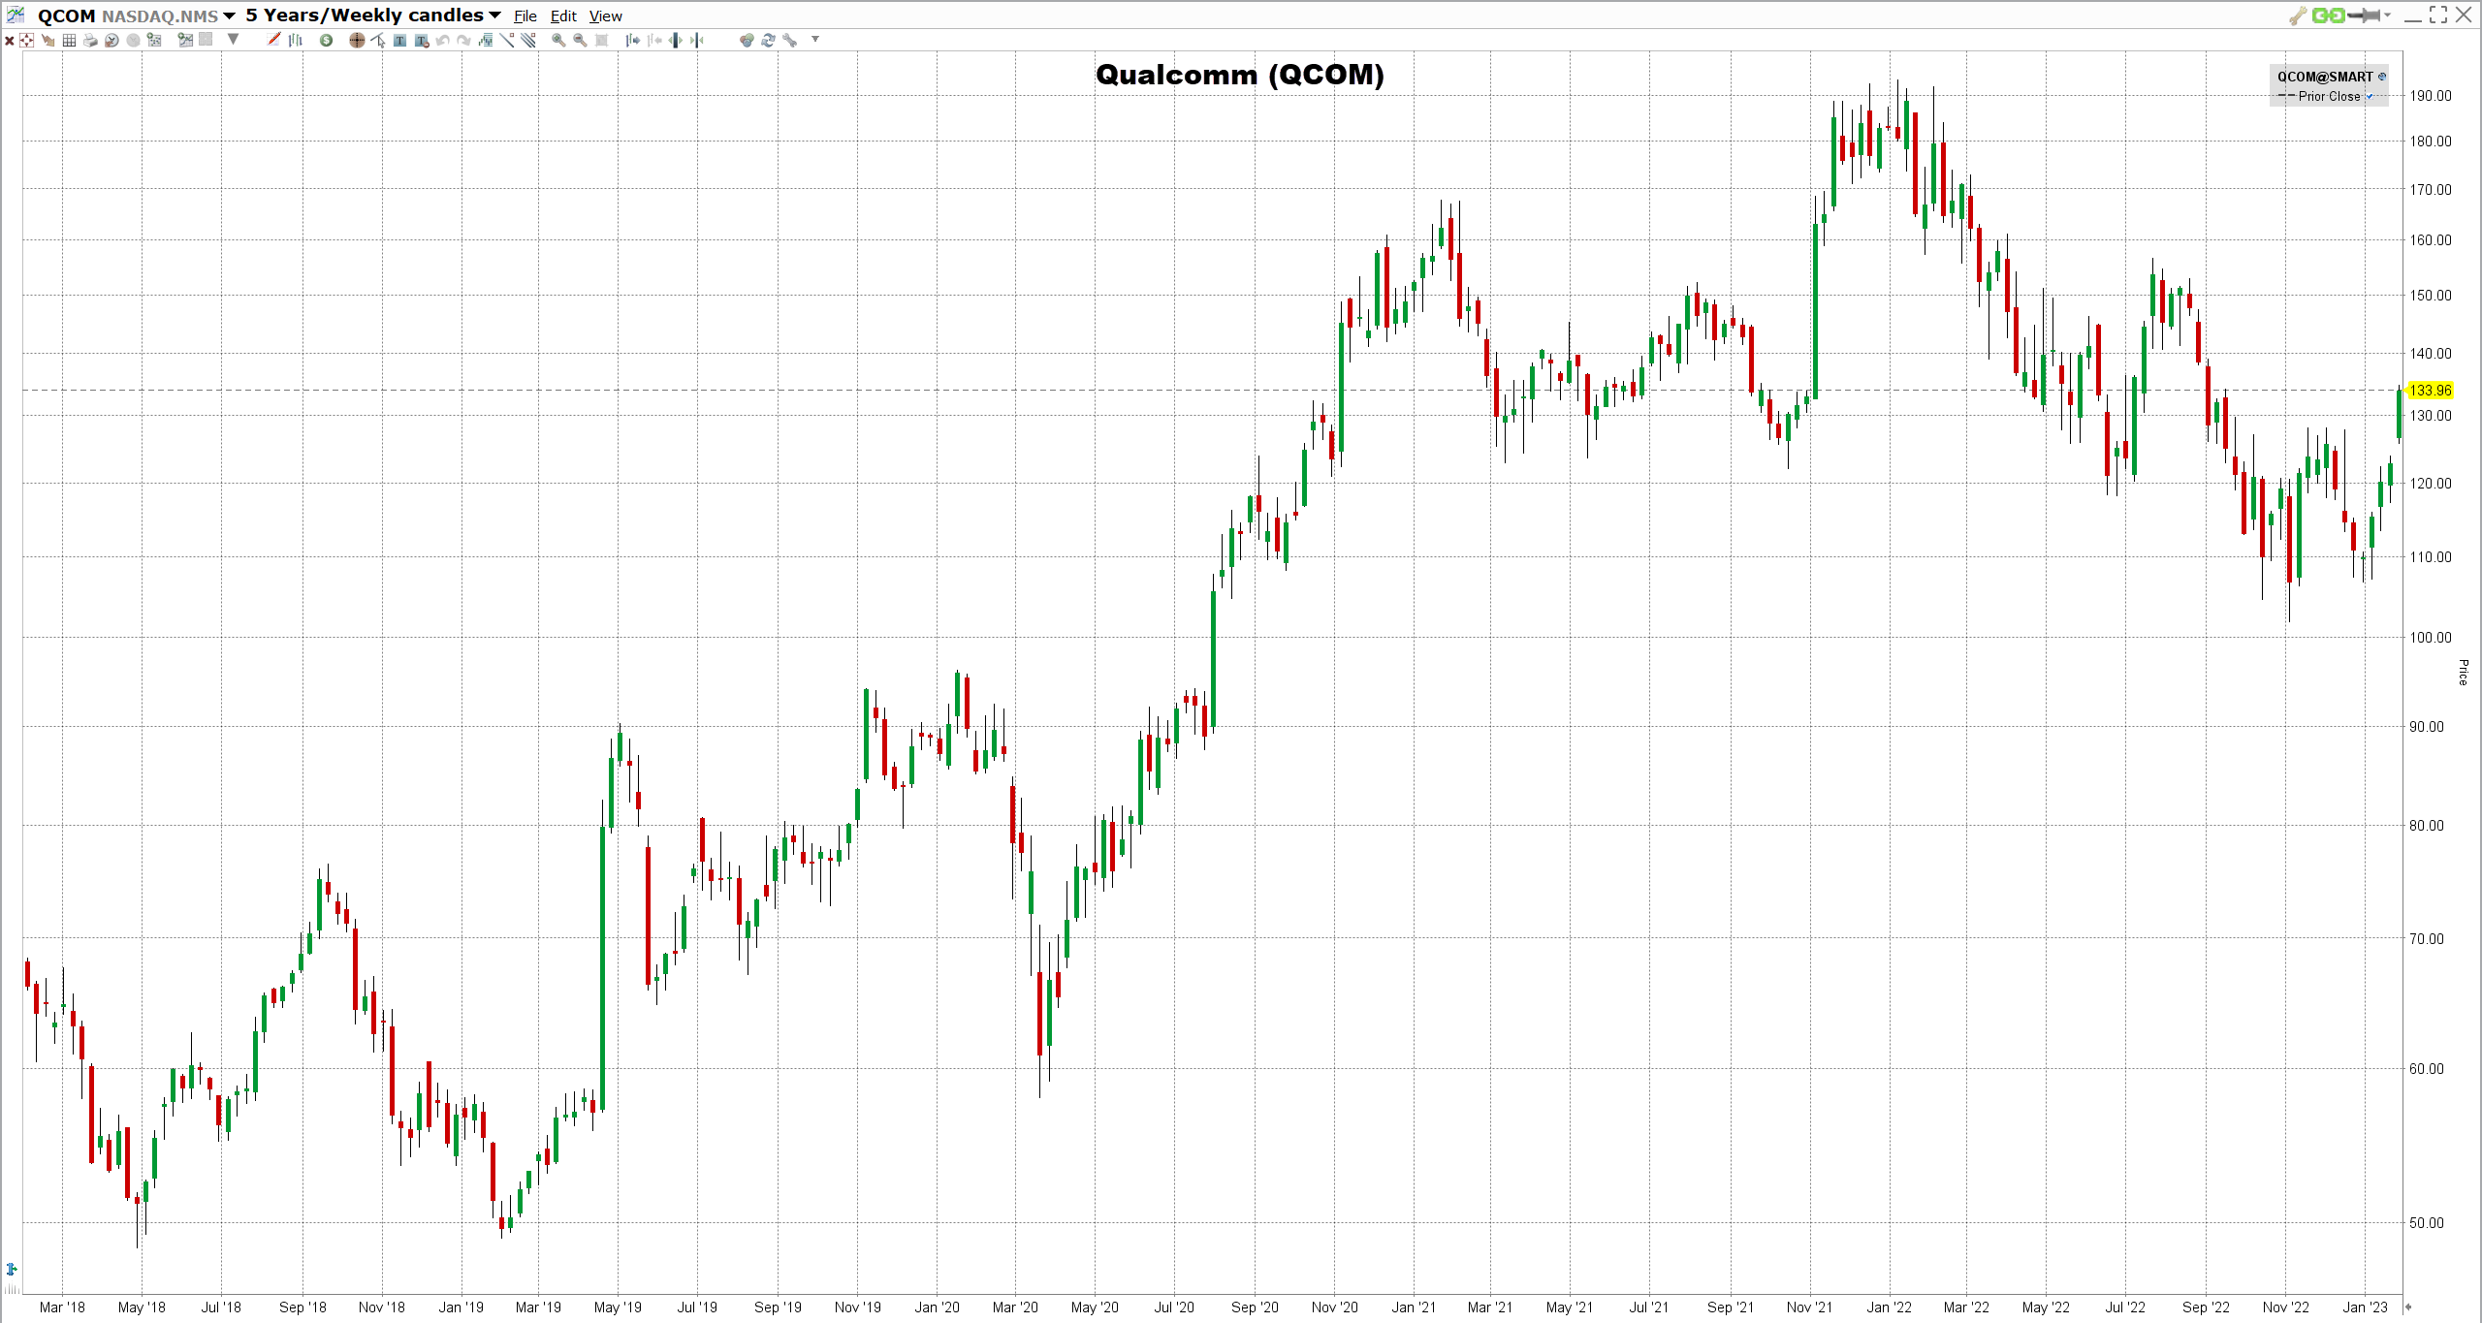
Task: Click the 50.00 price axis label
Action: (x=2427, y=1222)
